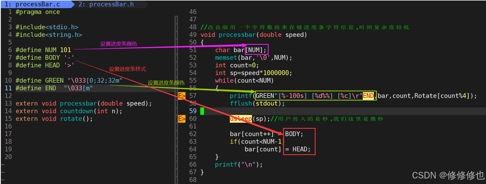Click 'extern void rotate();' declaration
Screen dimensions: 486x184
tap(54, 119)
